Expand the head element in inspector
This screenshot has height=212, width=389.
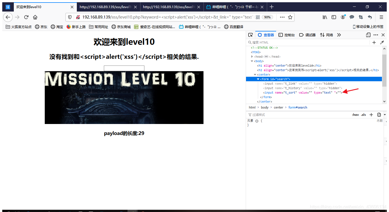coord(252,56)
